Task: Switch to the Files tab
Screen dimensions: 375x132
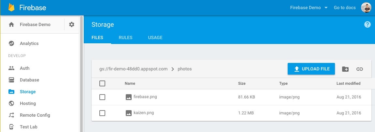Action: 97,37
